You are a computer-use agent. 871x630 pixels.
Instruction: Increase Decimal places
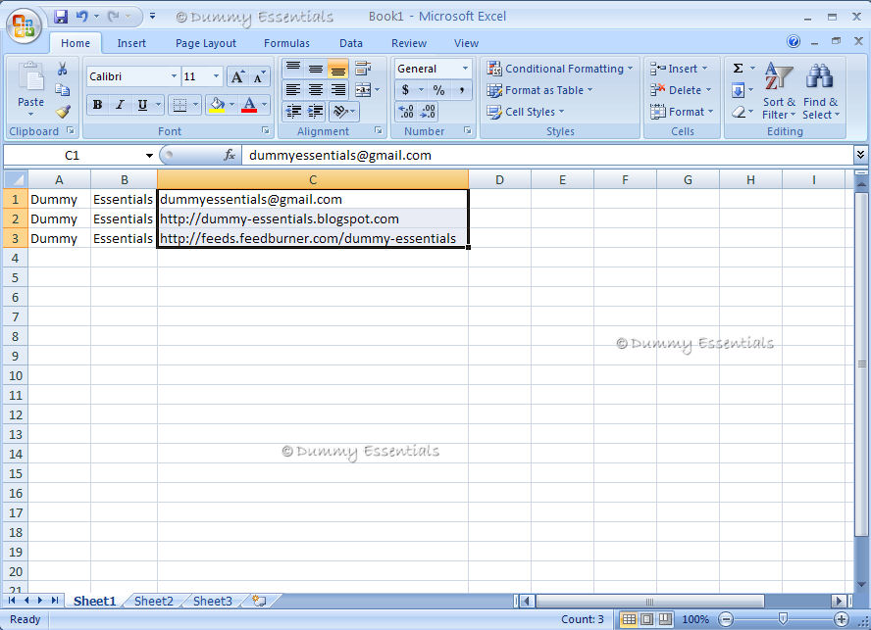(406, 112)
